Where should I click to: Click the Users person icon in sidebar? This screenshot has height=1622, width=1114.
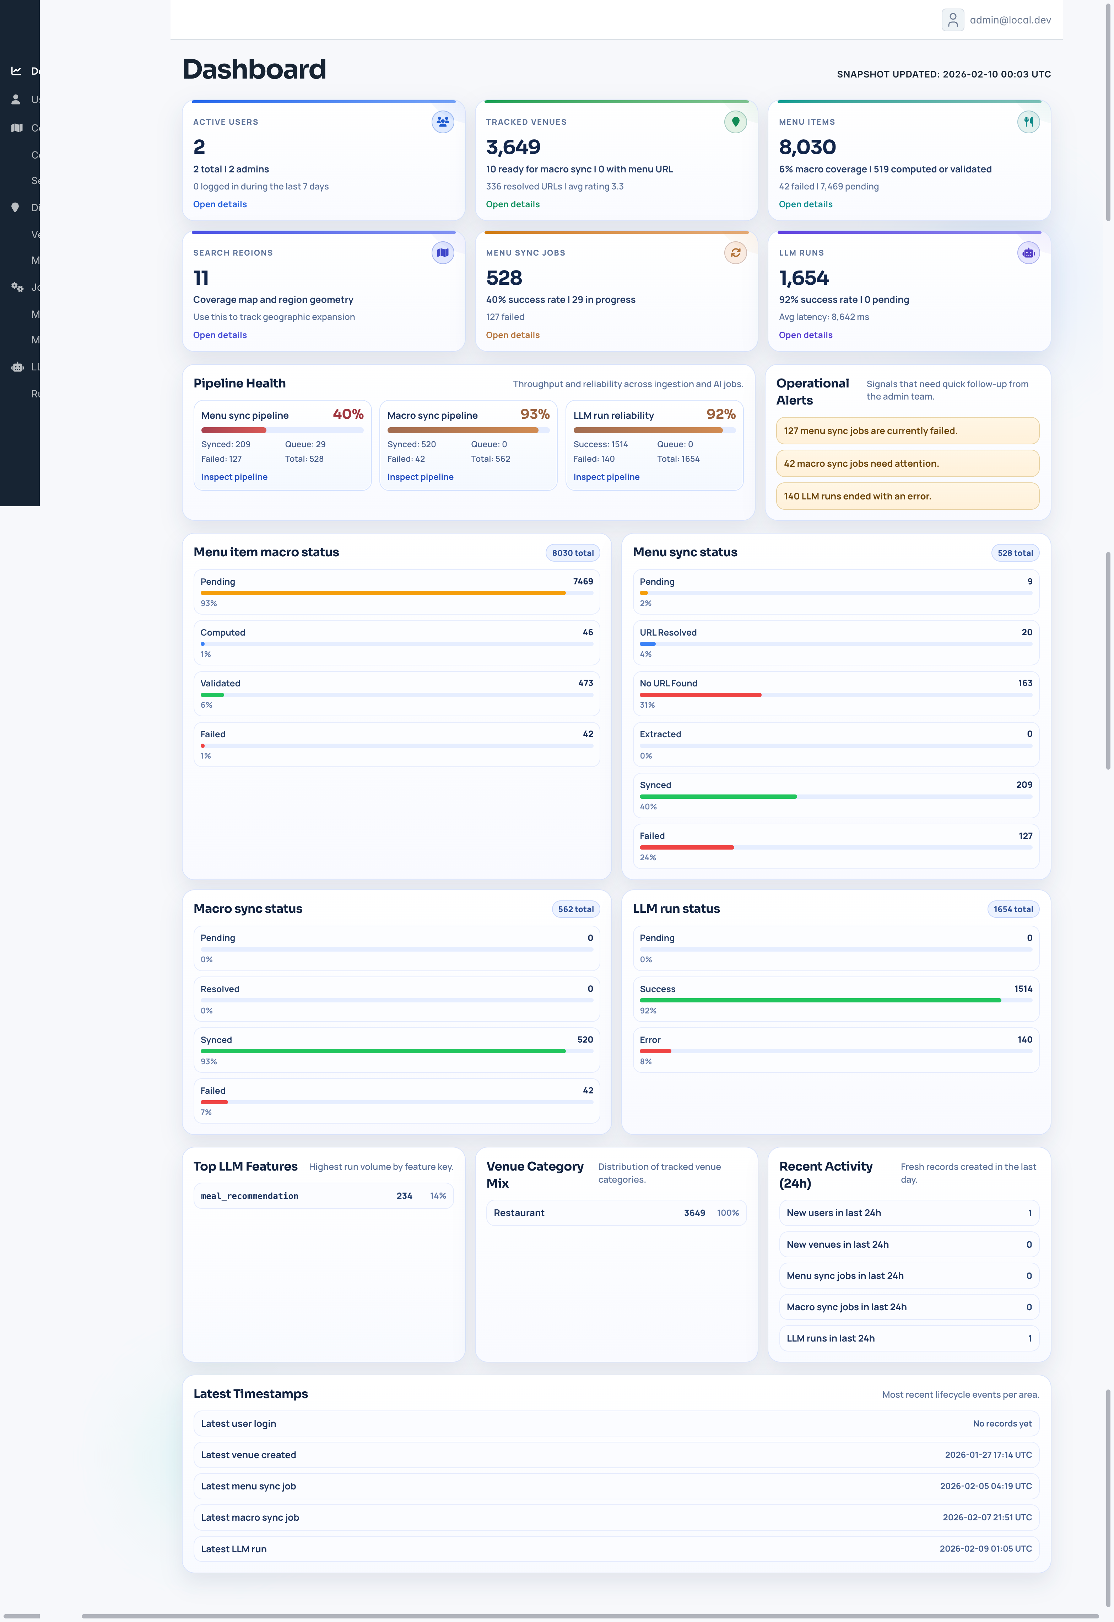16,99
